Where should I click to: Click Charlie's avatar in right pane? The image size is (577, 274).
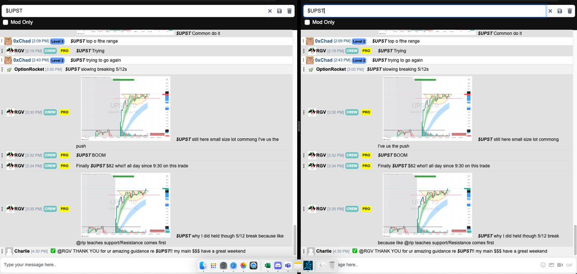coord(311,251)
